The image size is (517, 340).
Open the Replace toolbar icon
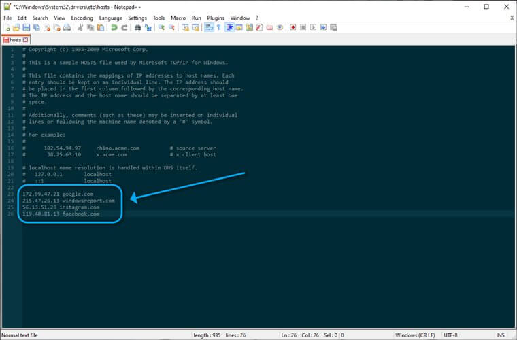click(148, 28)
